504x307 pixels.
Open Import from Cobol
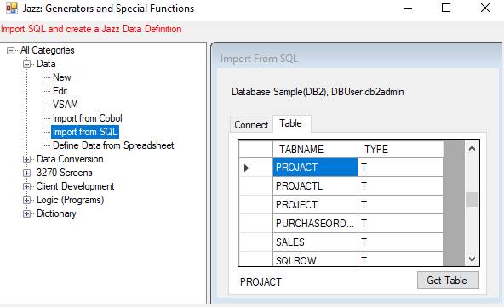88,118
